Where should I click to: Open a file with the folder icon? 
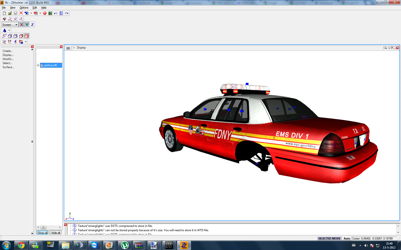pos(10,13)
